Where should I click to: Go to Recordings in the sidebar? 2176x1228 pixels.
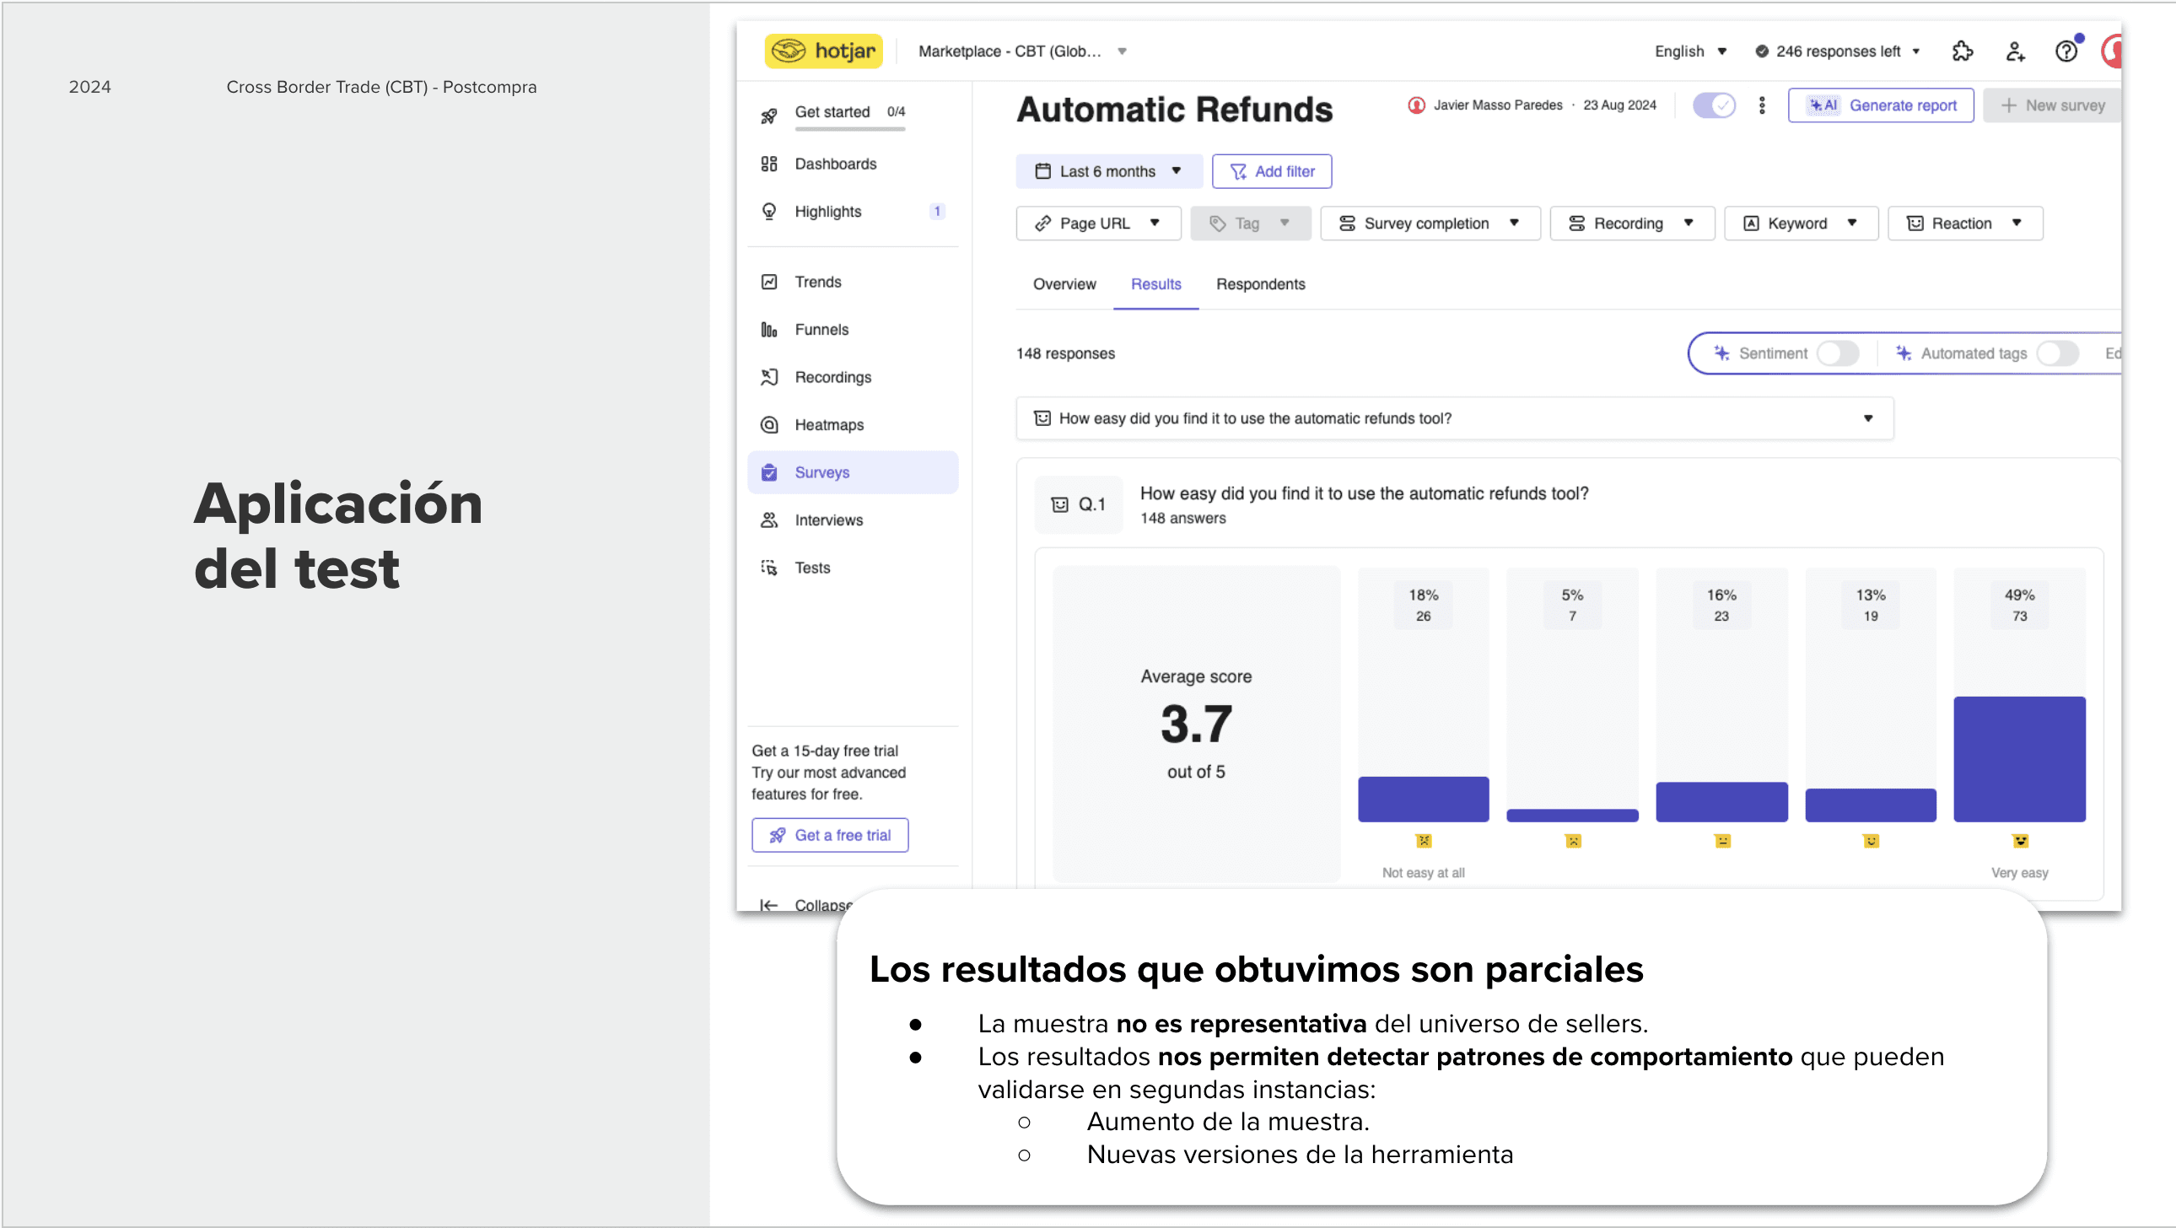coord(832,378)
